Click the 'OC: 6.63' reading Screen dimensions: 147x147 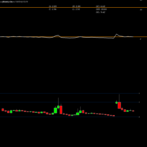point(101,6)
